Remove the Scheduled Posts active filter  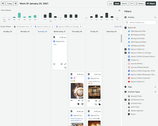31,26
